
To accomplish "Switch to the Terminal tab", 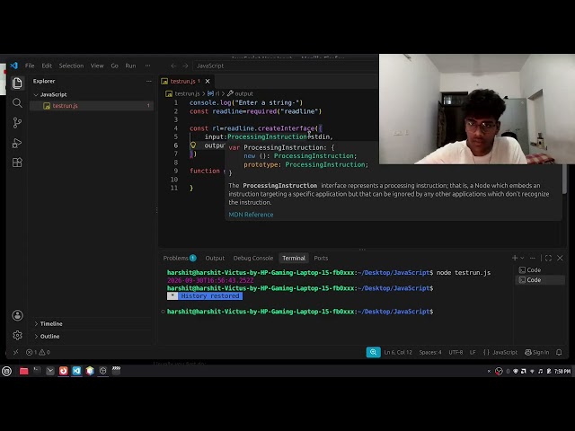I will tap(294, 258).
